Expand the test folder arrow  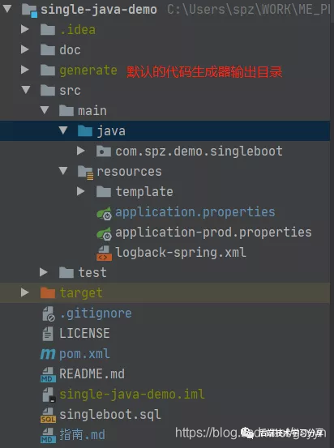tap(44, 272)
